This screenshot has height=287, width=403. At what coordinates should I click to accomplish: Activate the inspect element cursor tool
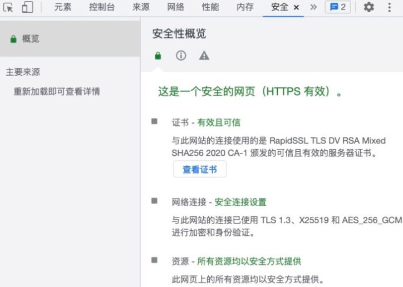[x=8, y=7]
